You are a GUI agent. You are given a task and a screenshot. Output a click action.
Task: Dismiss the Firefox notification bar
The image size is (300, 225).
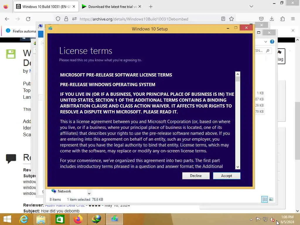(293, 30)
